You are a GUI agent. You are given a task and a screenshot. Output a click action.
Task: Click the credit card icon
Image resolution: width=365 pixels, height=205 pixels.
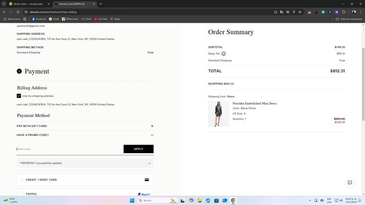tap(147, 180)
